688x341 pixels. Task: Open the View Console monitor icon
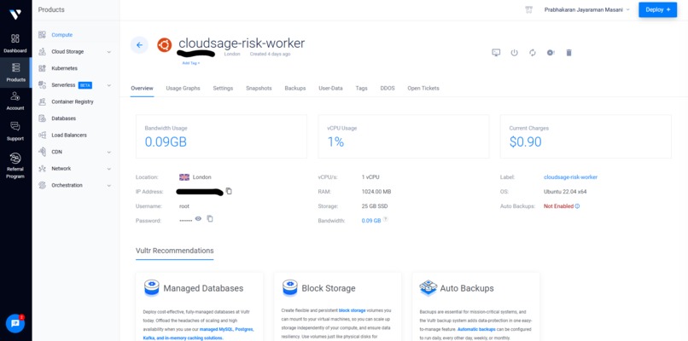point(496,53)
